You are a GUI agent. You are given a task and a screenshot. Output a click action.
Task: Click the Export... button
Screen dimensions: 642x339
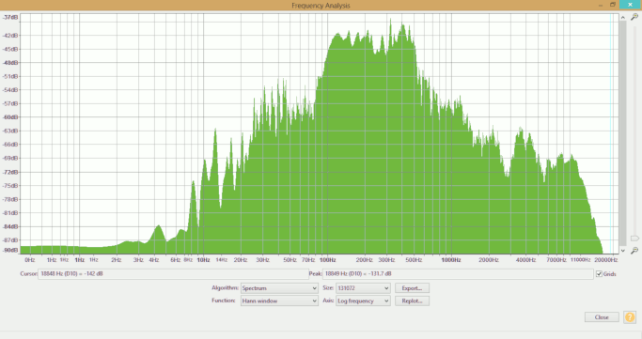412,288
